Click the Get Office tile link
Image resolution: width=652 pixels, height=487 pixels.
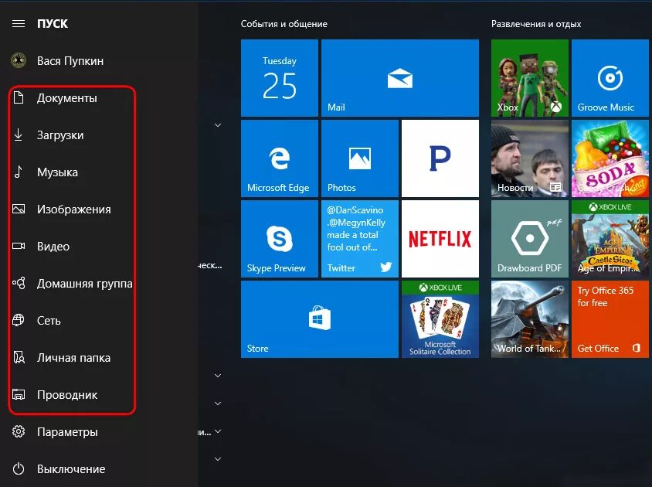tap(610, 318)
